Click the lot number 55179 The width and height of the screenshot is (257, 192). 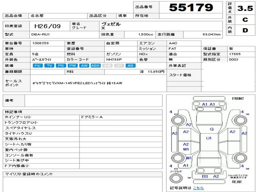point(191,7)
